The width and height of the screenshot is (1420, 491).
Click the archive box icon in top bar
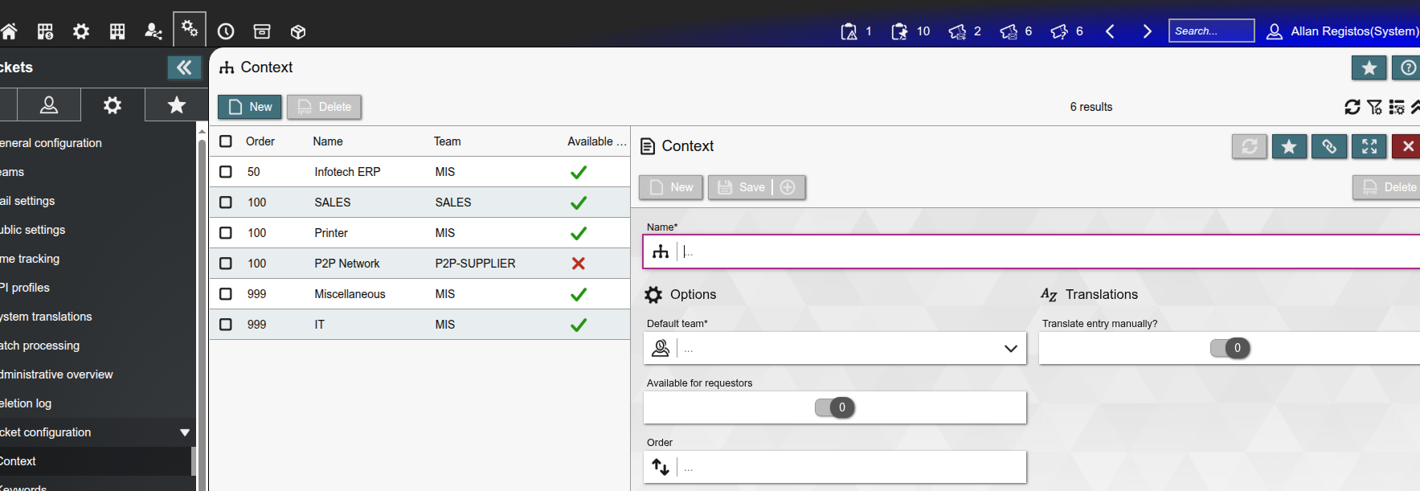pos(262,31)
